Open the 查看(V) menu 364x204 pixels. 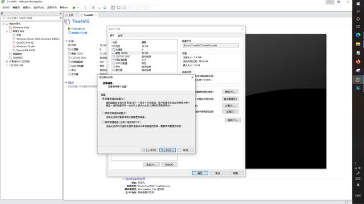[x=27, y=7]
